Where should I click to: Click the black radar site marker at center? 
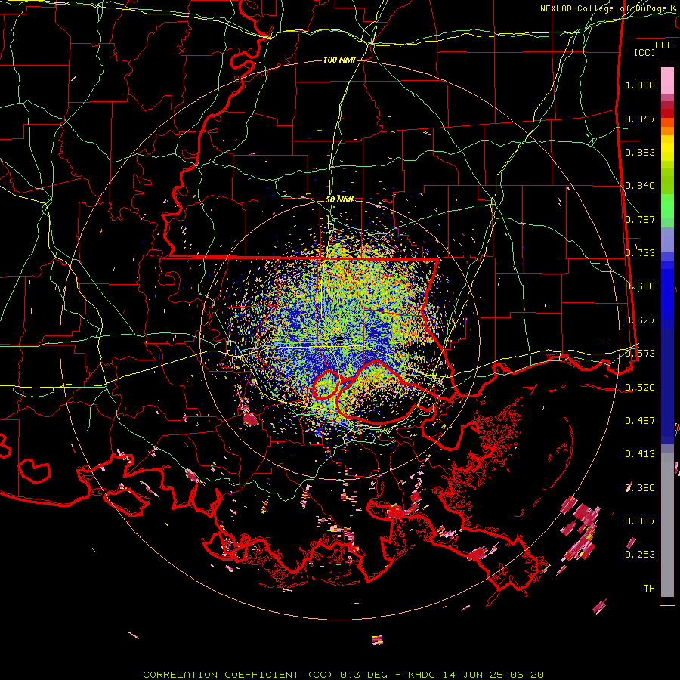click(x=340, y=341)
